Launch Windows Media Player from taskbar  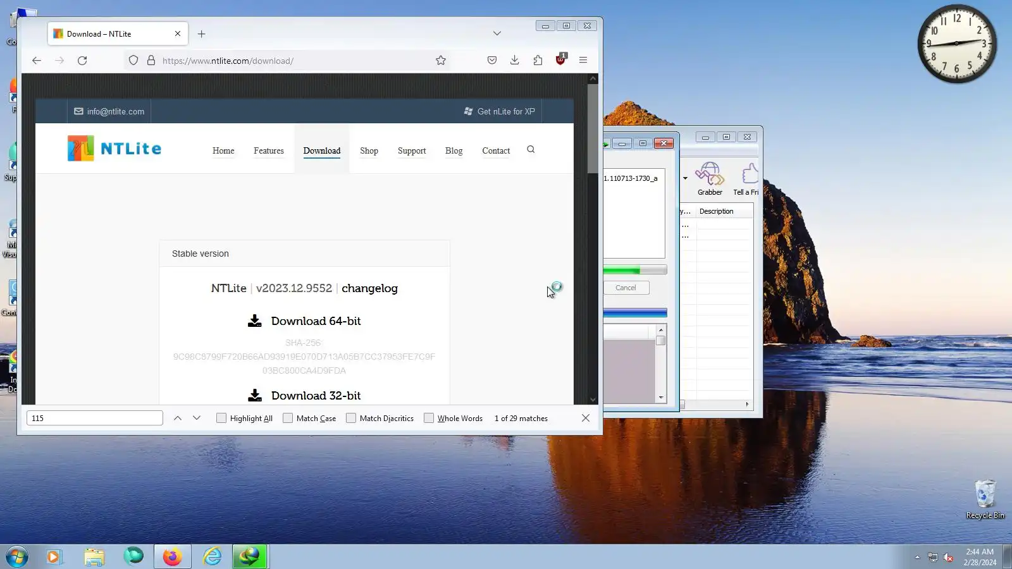[54, 557]
